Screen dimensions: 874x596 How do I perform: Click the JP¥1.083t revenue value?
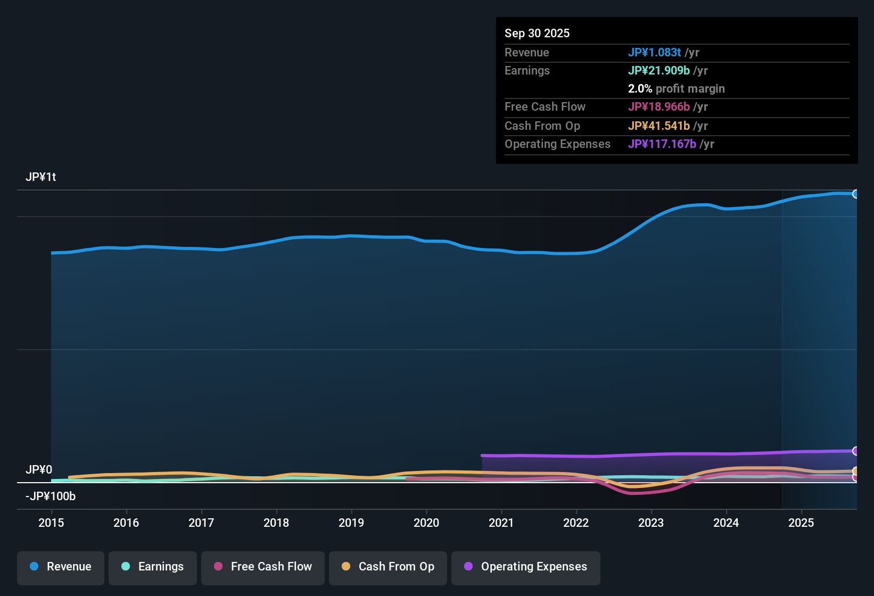(x=655, y=53)
